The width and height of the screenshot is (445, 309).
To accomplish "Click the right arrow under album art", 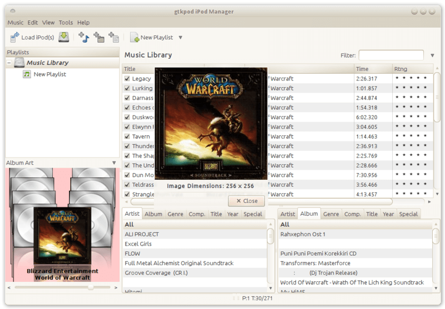I will click(116, 287).
